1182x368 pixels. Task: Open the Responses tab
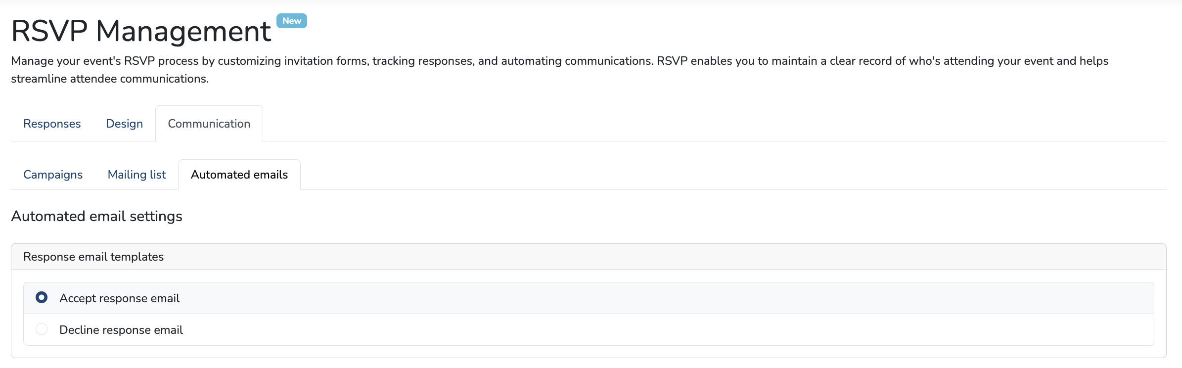[52, 124]
